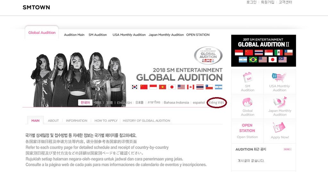
Task: Open the ABOUT tab
Action: tap(53, 121)
